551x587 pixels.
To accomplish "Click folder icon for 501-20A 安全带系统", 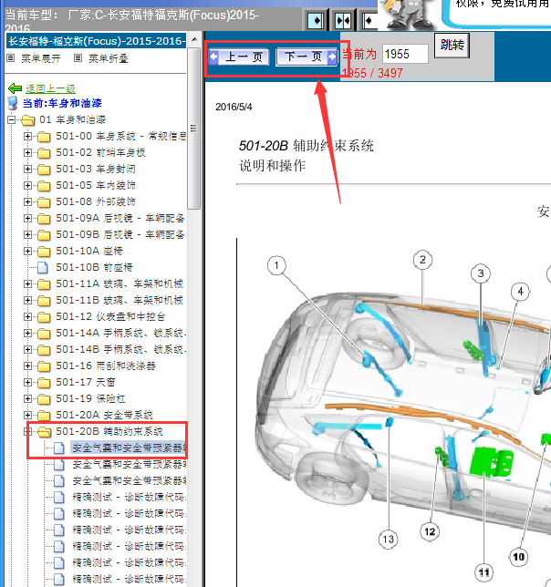I will 44,416.
